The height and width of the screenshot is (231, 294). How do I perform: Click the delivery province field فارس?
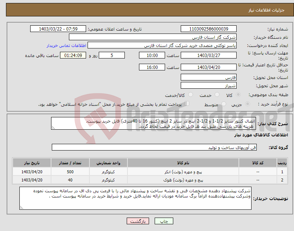point(209,77)
